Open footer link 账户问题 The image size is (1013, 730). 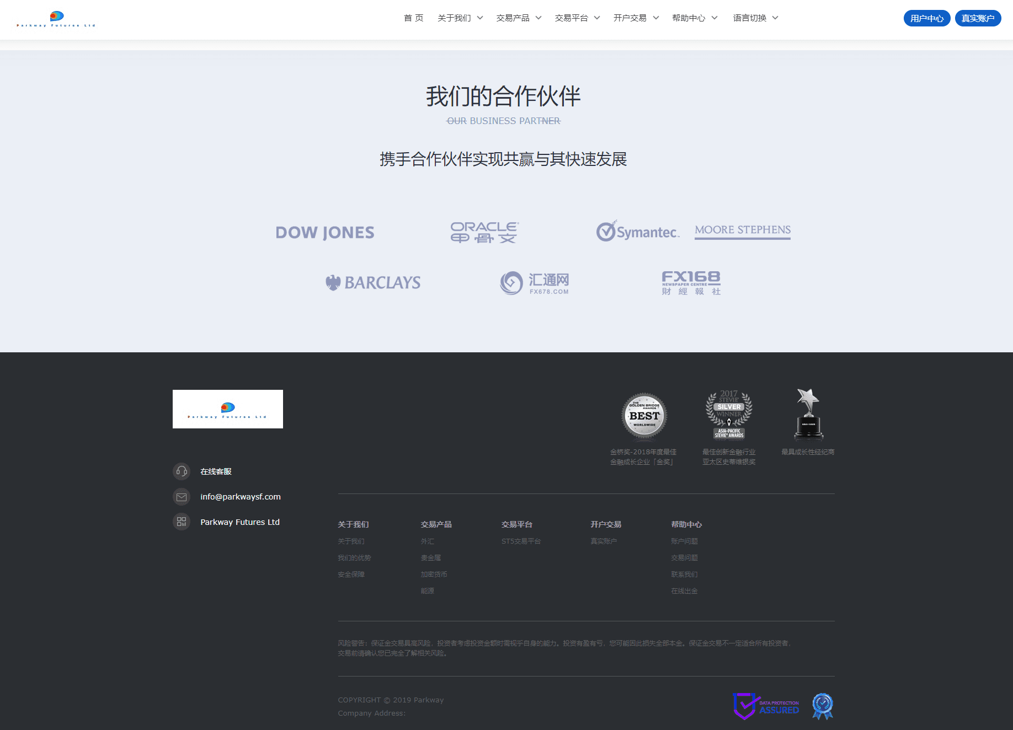(685, 541)
